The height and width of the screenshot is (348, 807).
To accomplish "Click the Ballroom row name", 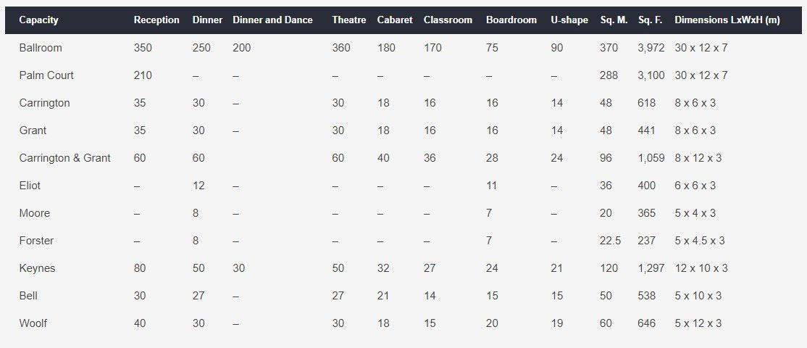I will pyautogui.click(x=41, y=48).
